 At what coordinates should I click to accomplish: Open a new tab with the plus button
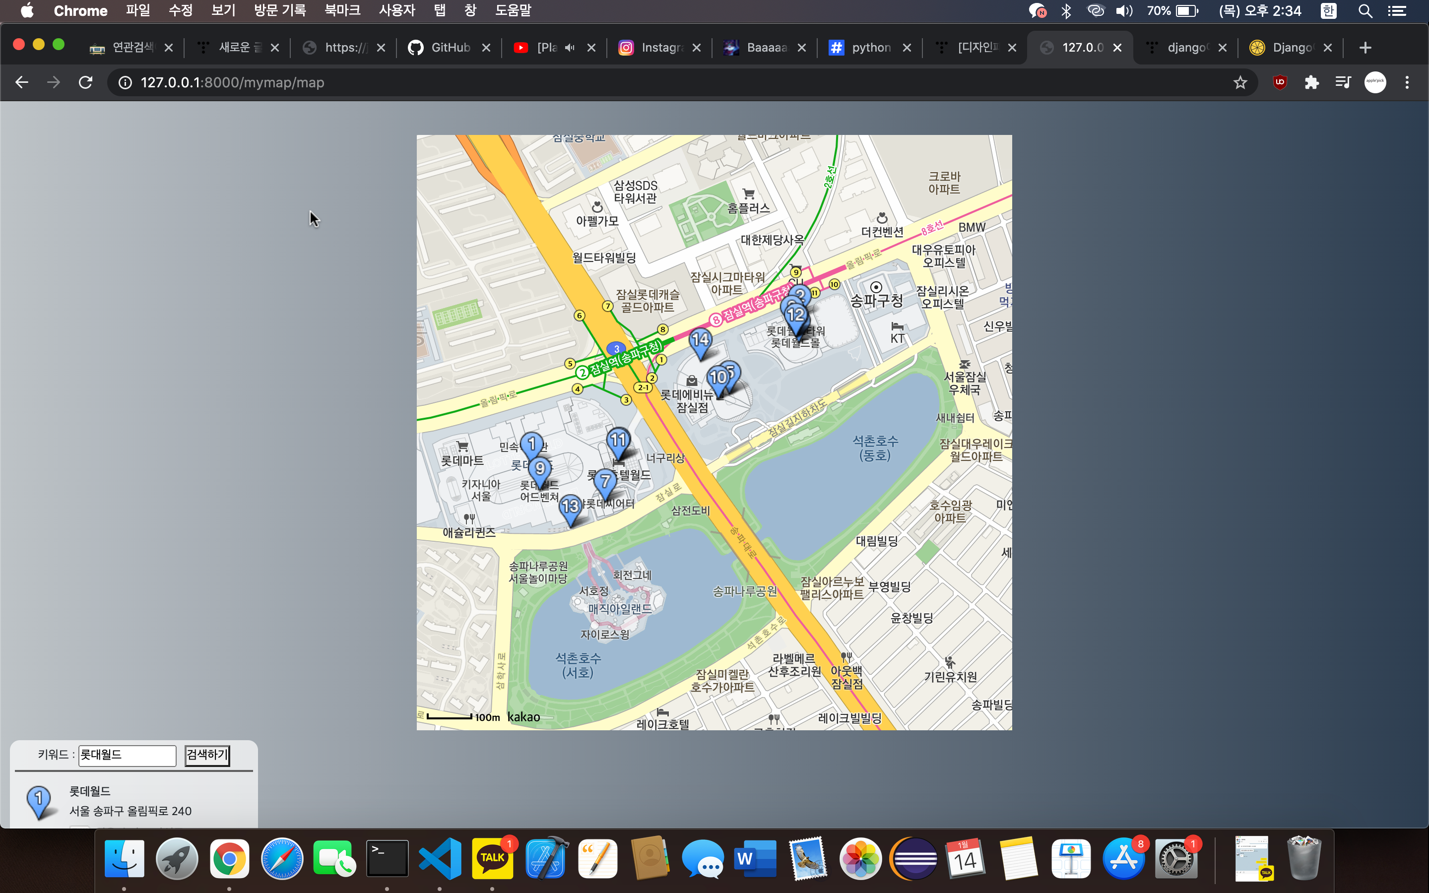click(1364, 48)
